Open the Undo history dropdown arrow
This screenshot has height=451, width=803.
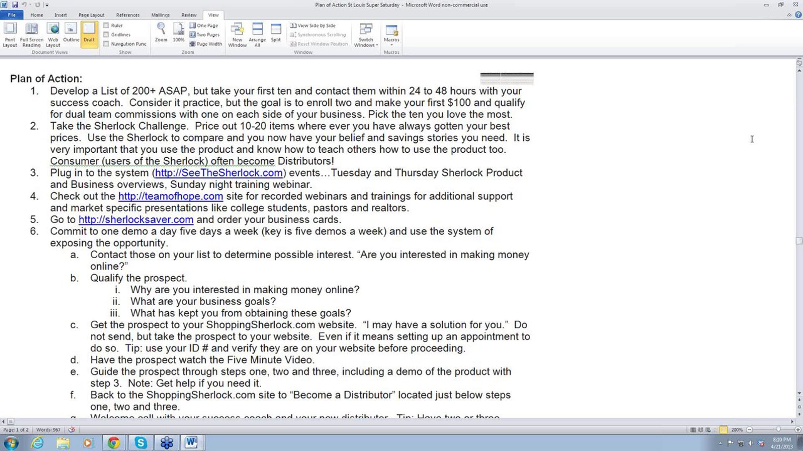(x=30, y=5)
